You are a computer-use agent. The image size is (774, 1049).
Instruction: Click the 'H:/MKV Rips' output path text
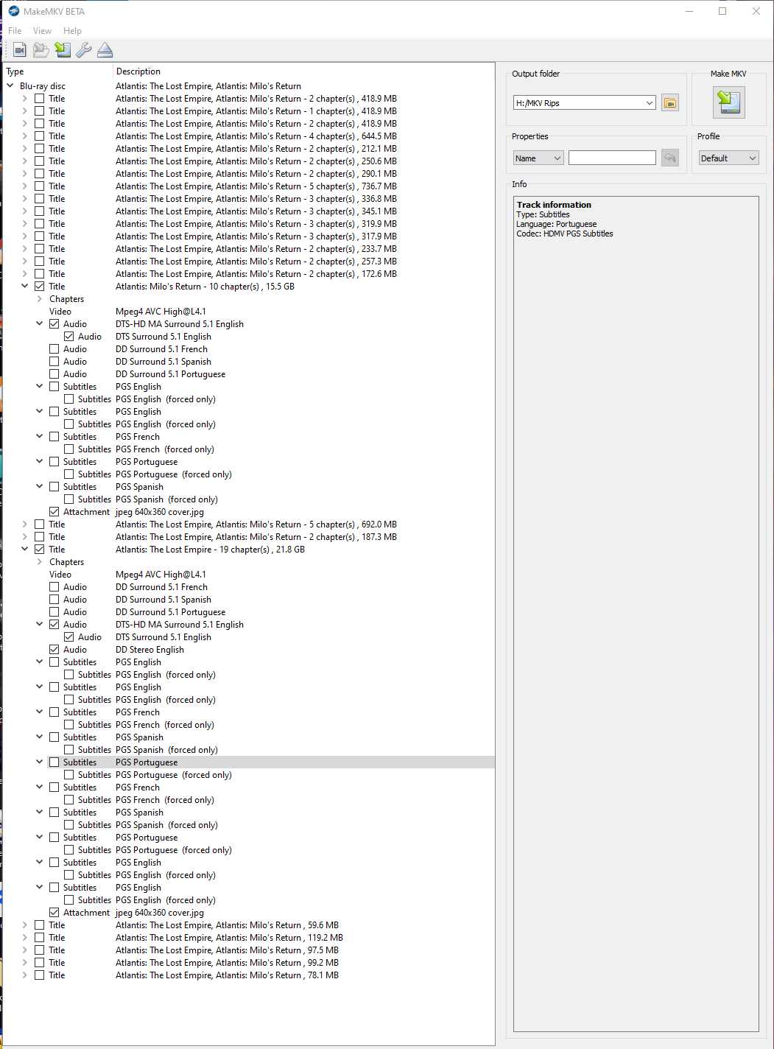[x=538, y=103]
